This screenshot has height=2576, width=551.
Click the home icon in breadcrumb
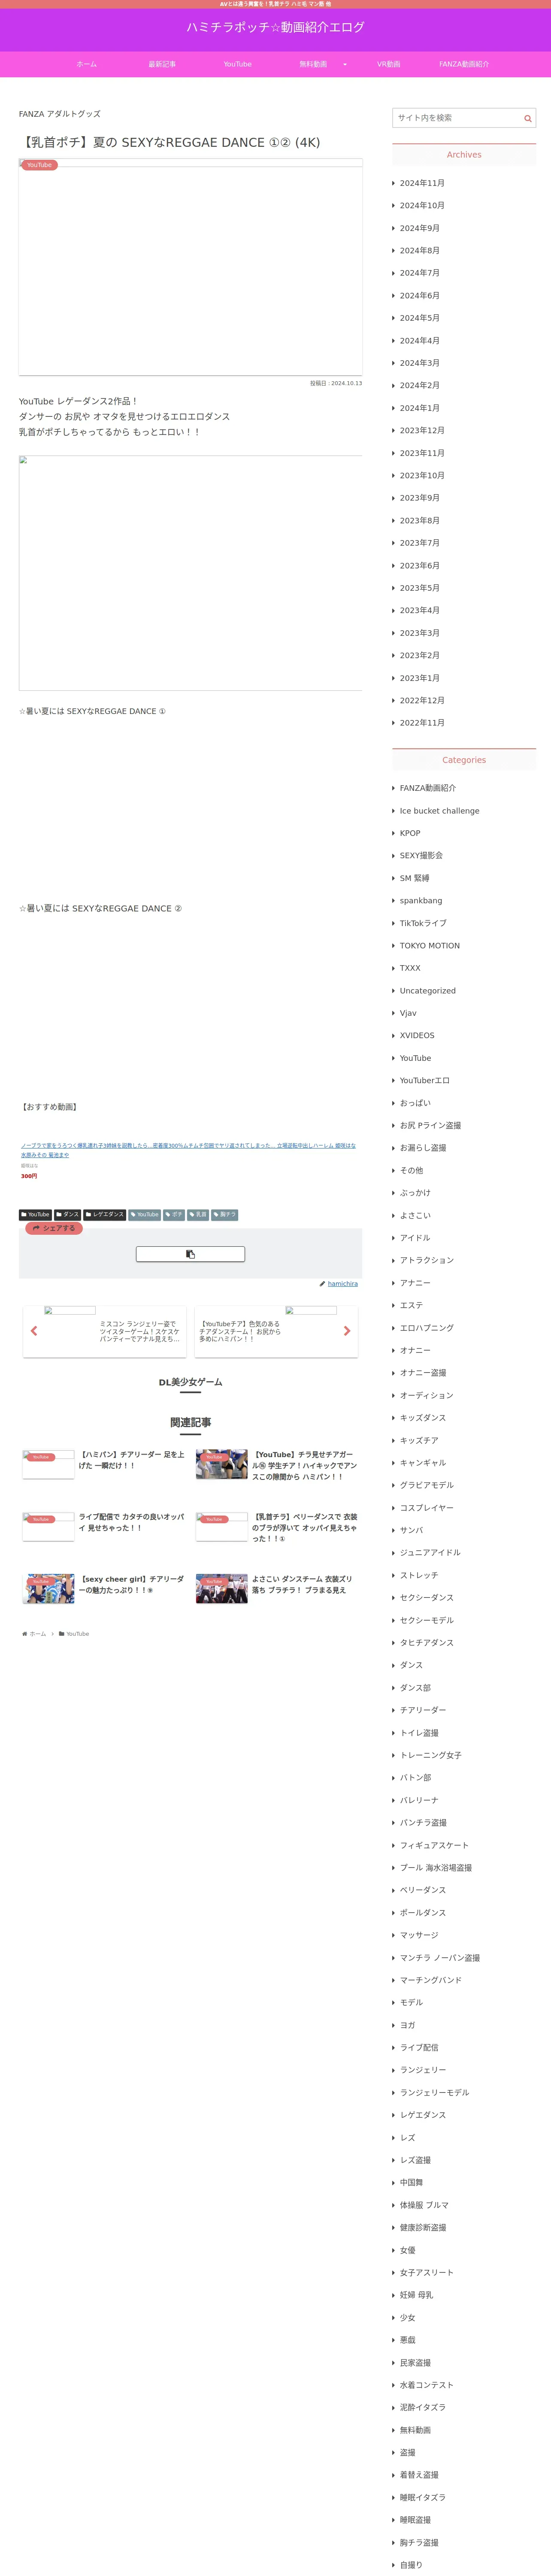coord(25,1633)
